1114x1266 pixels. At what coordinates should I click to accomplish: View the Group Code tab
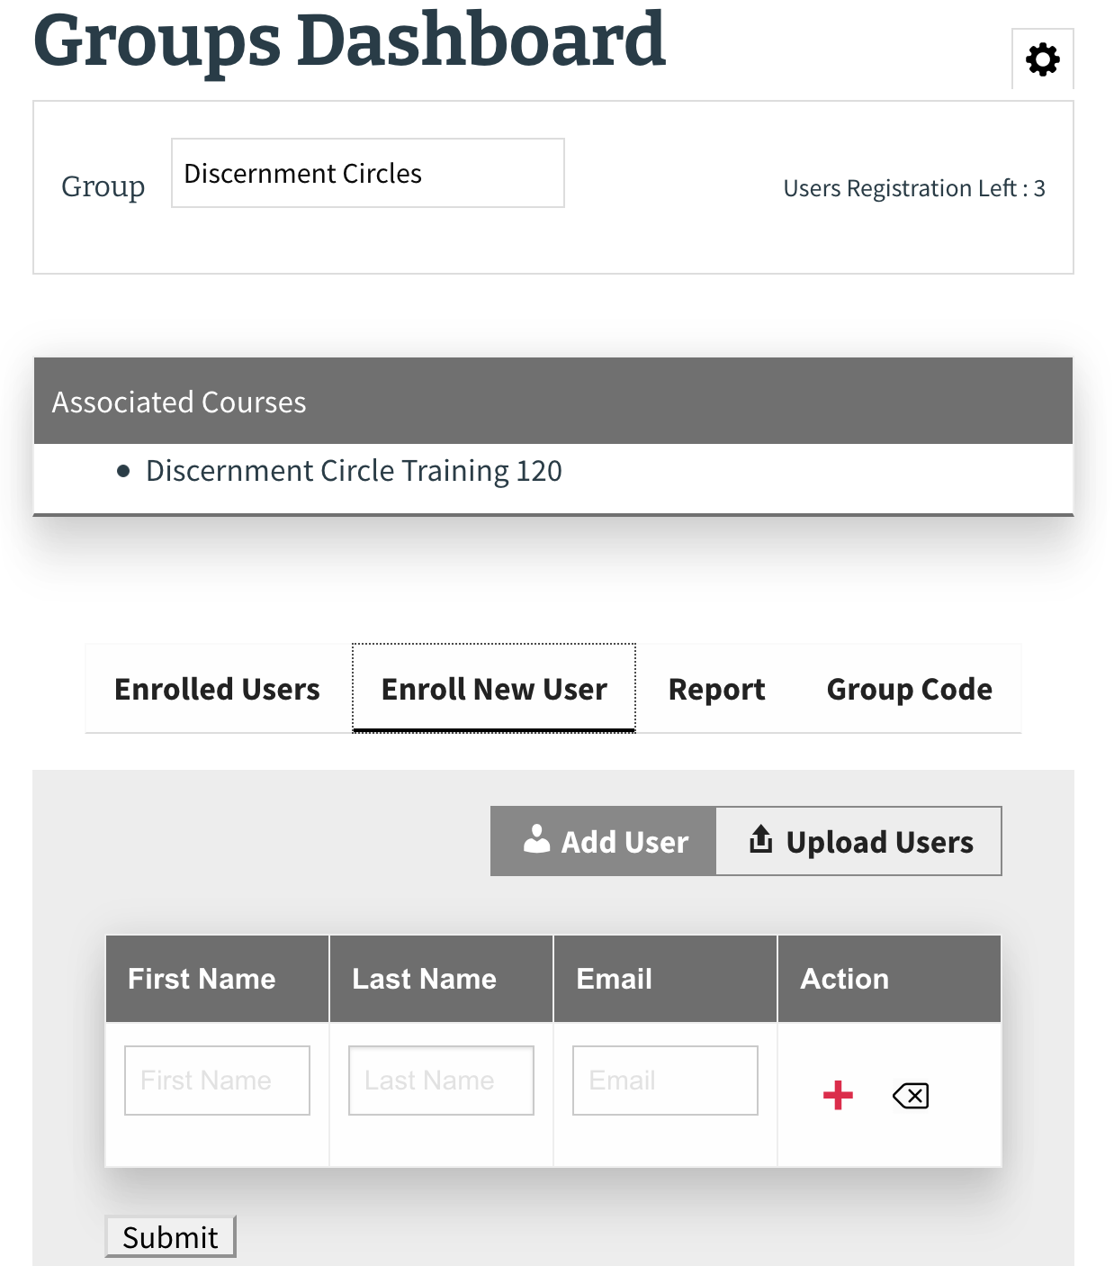[x=909, y=688]
